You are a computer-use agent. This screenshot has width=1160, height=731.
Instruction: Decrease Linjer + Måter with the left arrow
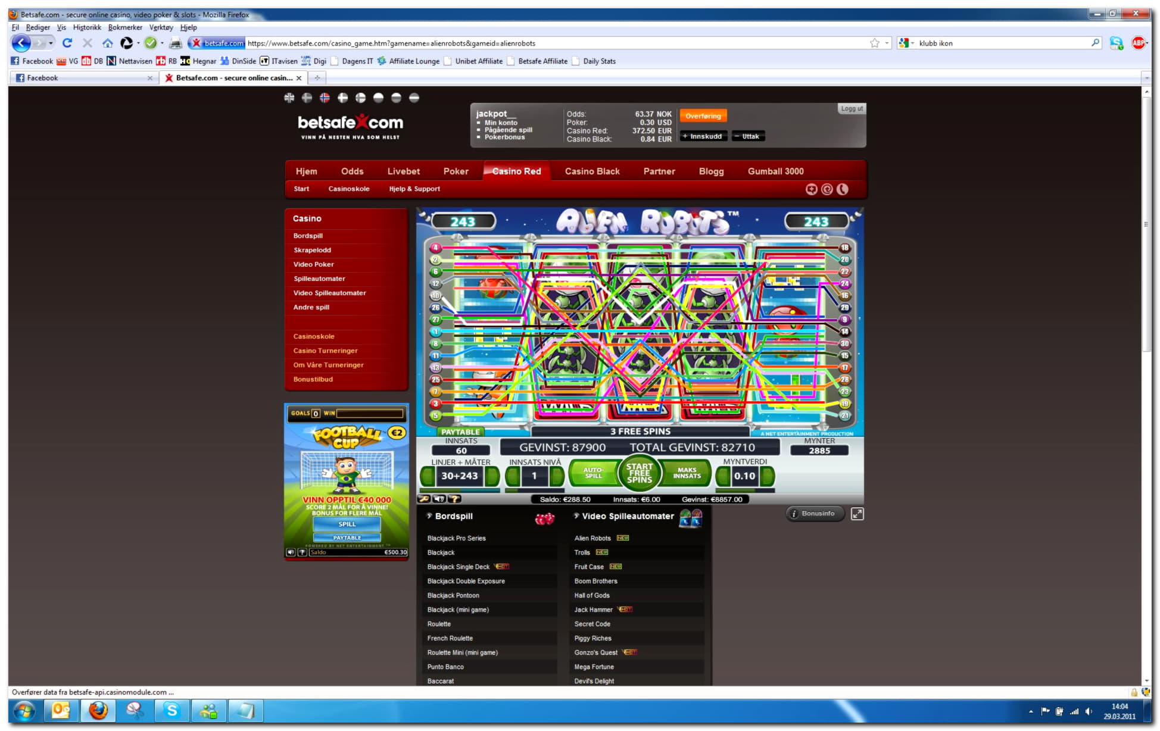[x=427, y=476]
